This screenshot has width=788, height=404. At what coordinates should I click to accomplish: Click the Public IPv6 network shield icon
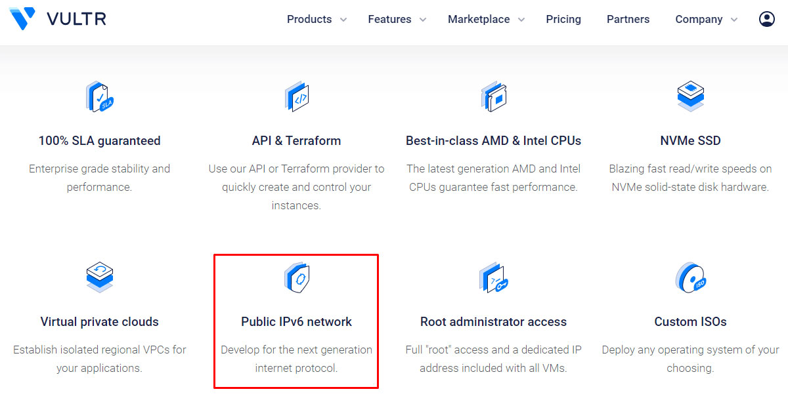[297, 277]
